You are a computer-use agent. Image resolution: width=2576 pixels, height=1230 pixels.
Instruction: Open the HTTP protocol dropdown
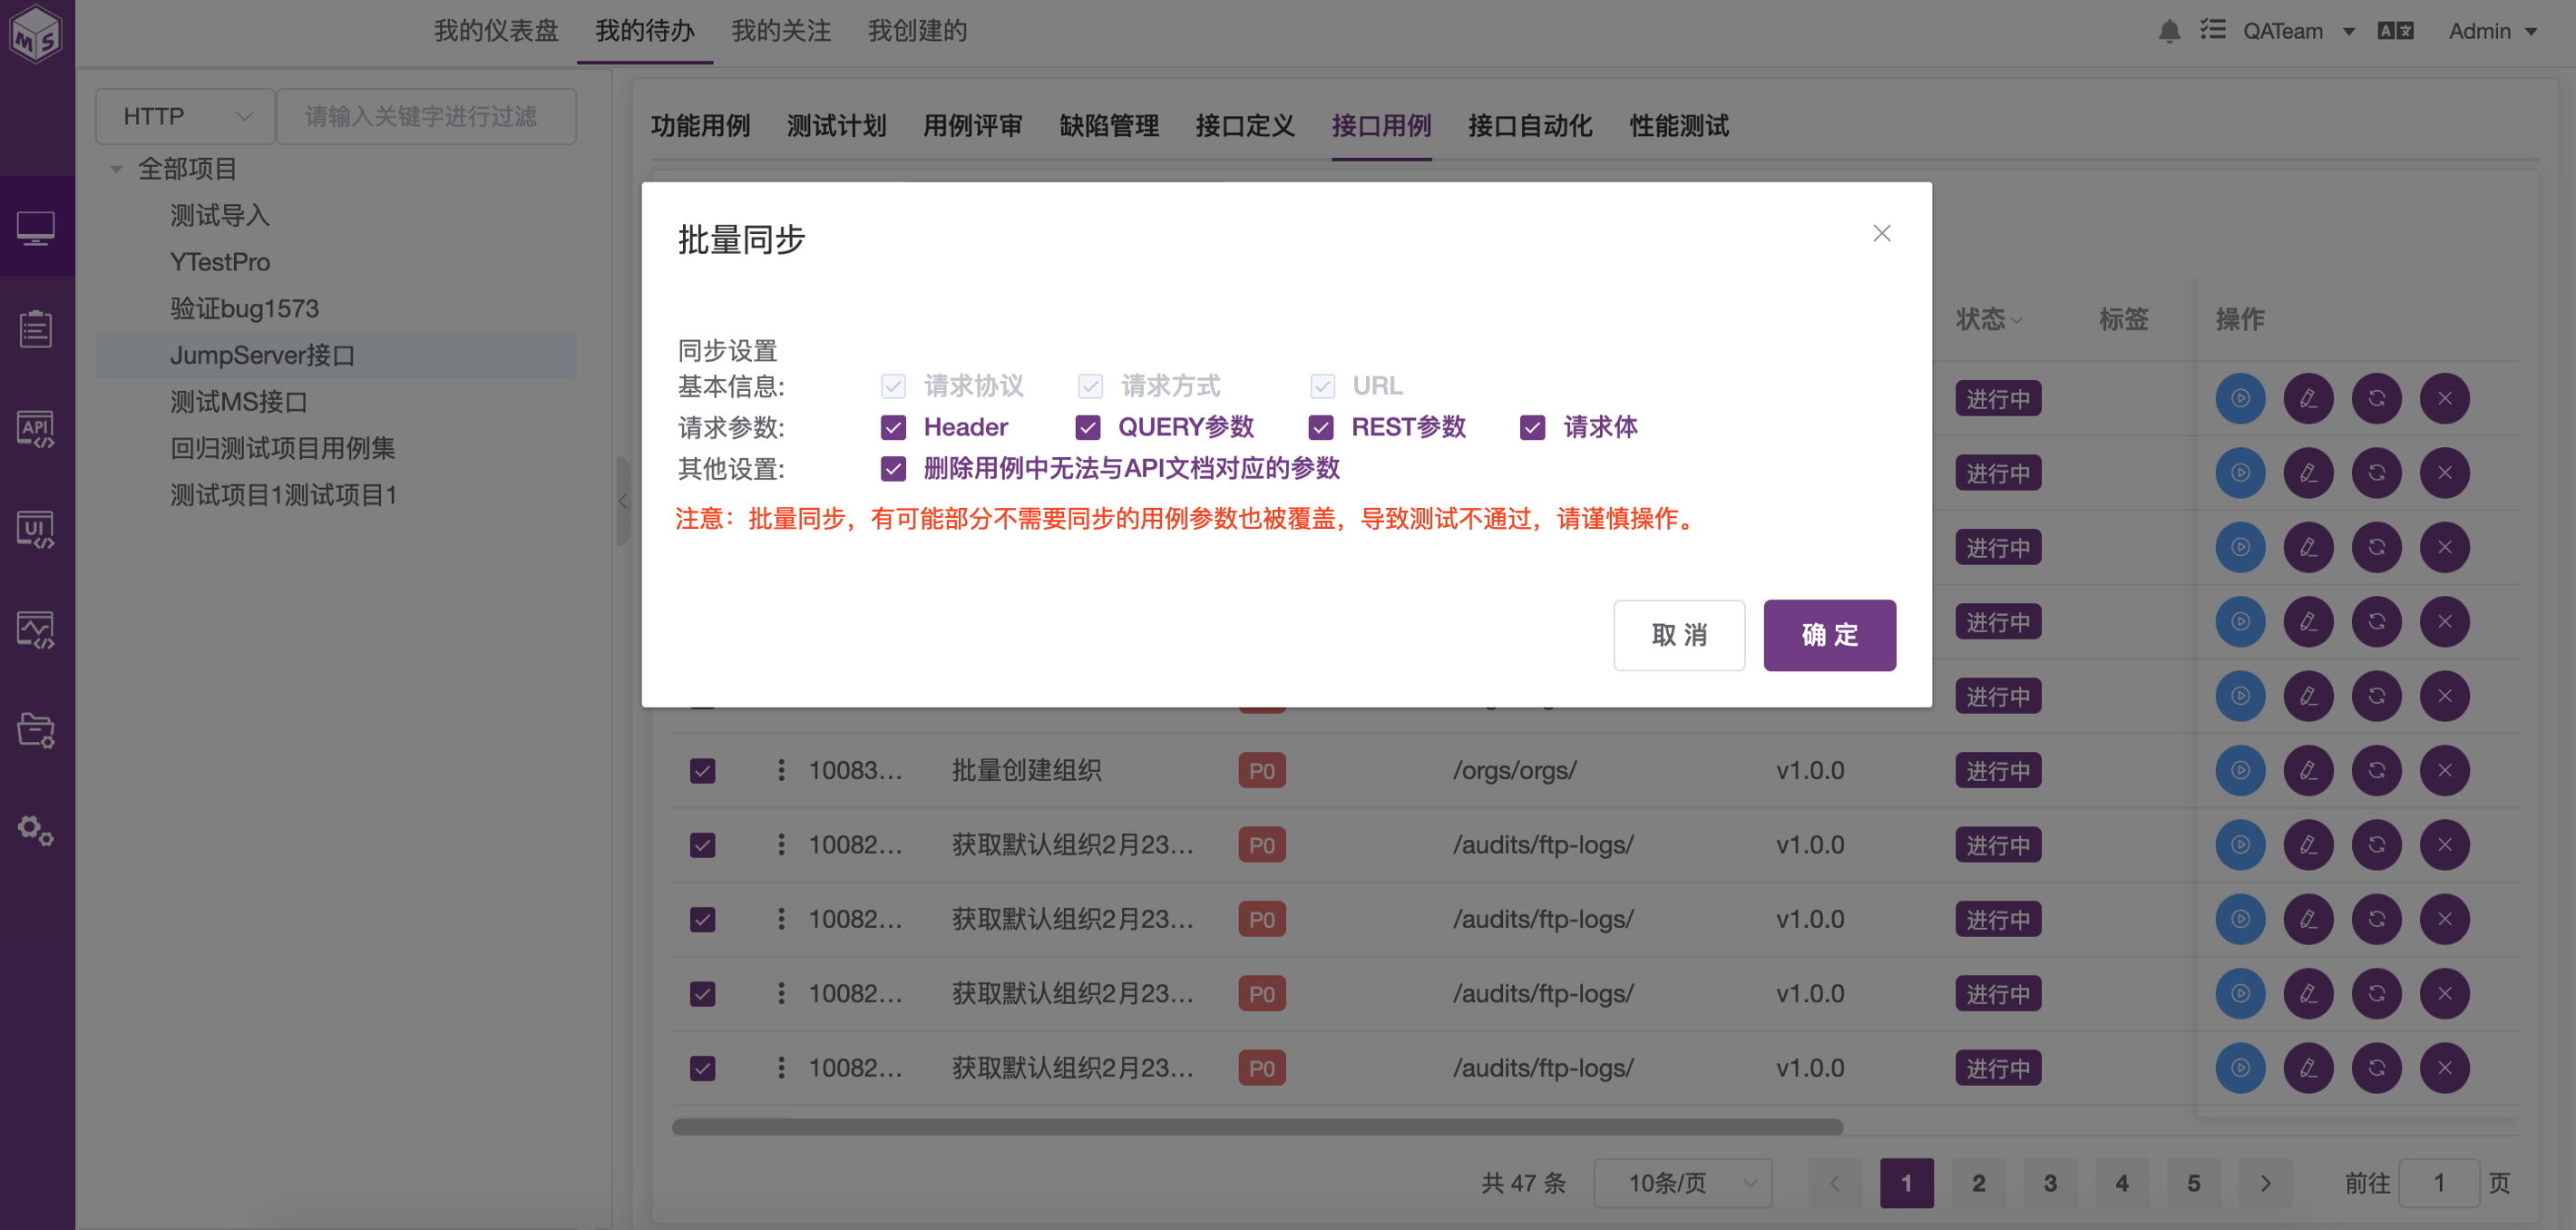(184, 115)
